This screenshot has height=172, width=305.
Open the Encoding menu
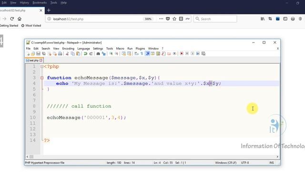[x=68, y=49]
